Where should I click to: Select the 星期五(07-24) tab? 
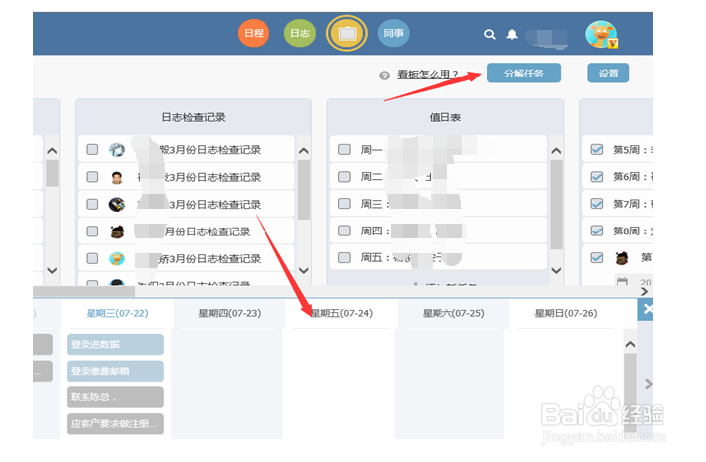[x=342, y=313]
